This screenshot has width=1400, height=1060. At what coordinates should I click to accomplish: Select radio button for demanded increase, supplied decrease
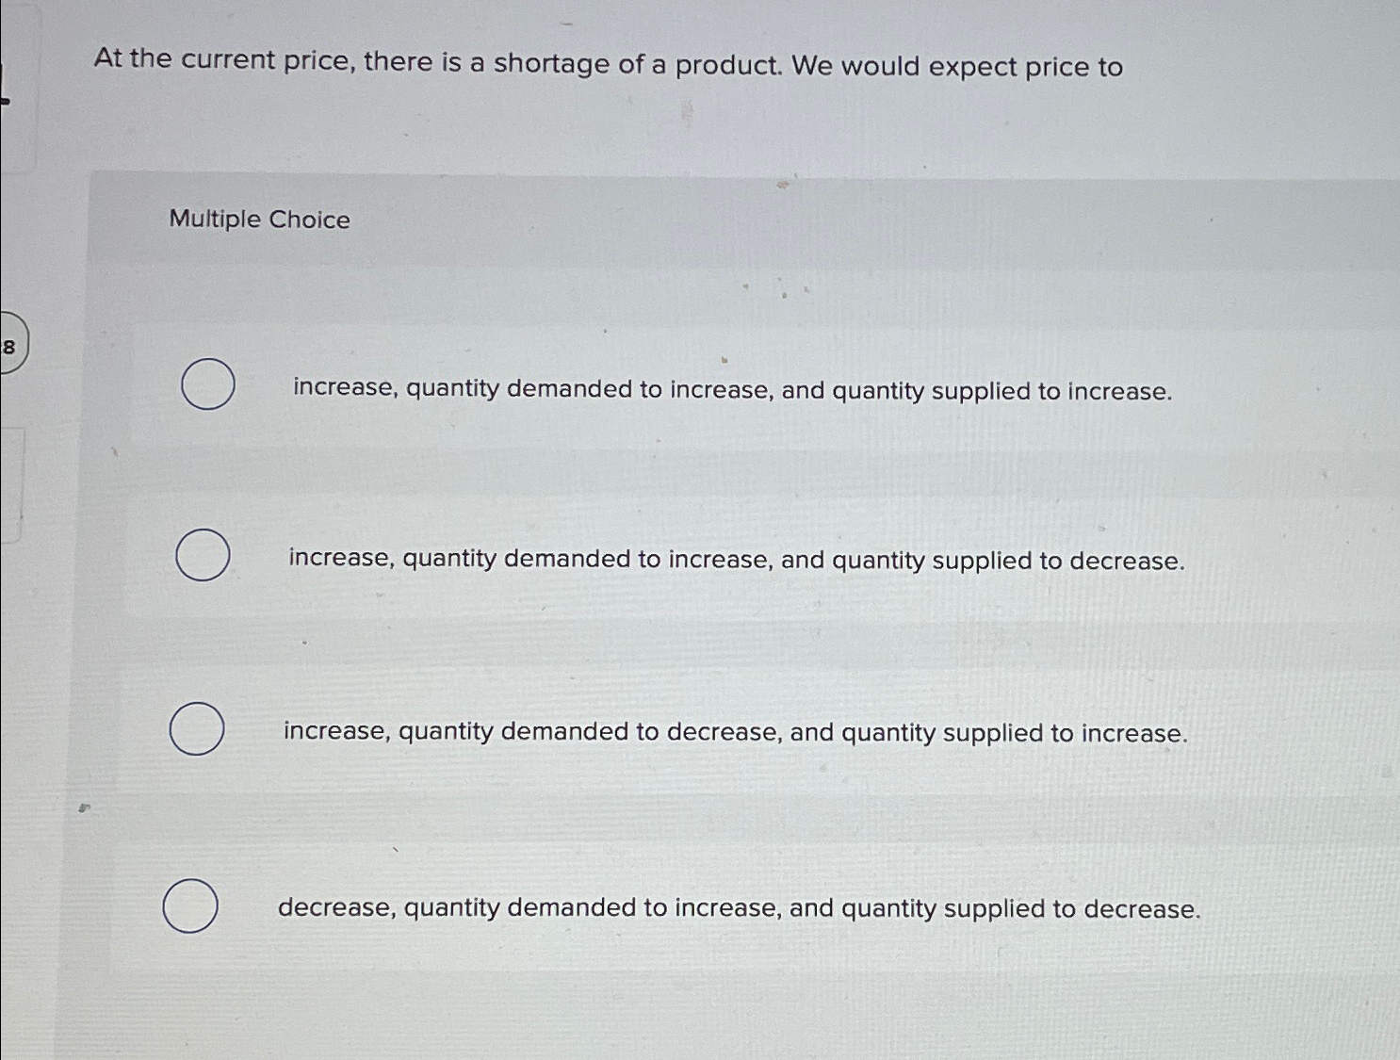click(x=203, y=555)
